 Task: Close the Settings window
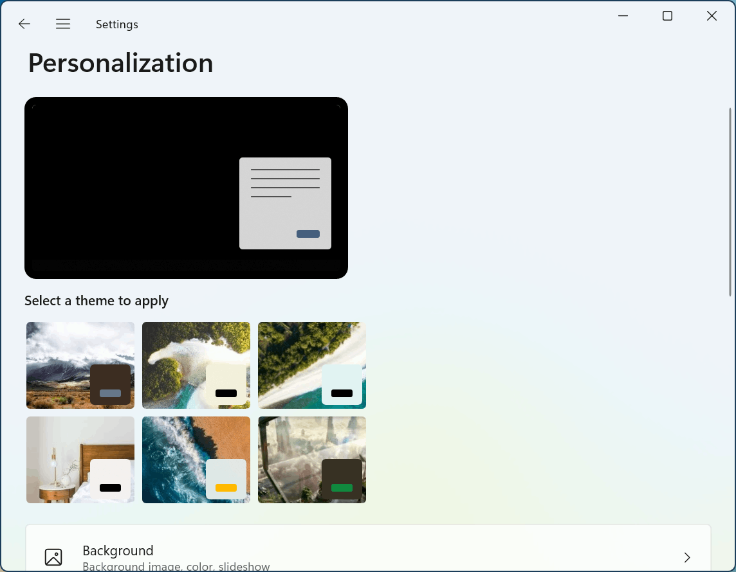(712, 16)
